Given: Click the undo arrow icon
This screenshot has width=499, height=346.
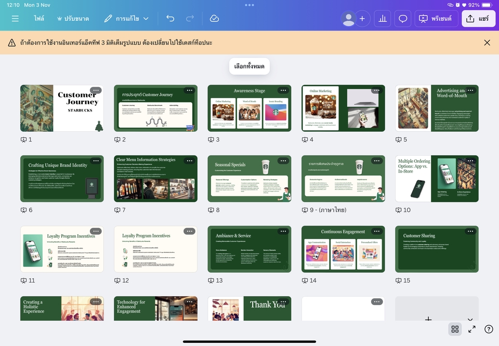Looking at the screenshot, I should click(170, 19).
